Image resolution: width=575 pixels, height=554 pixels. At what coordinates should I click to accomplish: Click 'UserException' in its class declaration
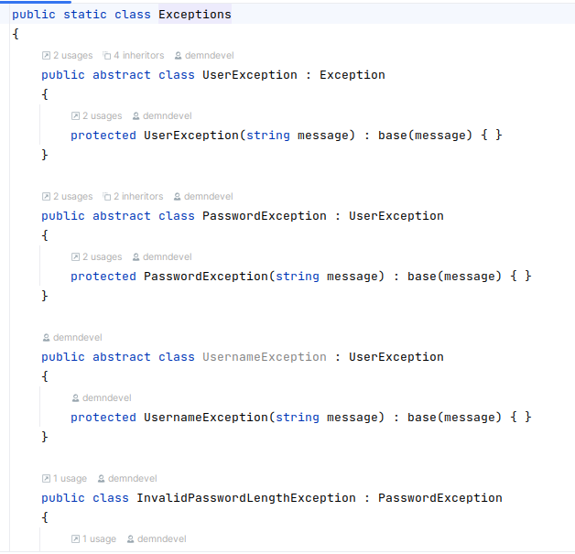click(x=250, y=75)
